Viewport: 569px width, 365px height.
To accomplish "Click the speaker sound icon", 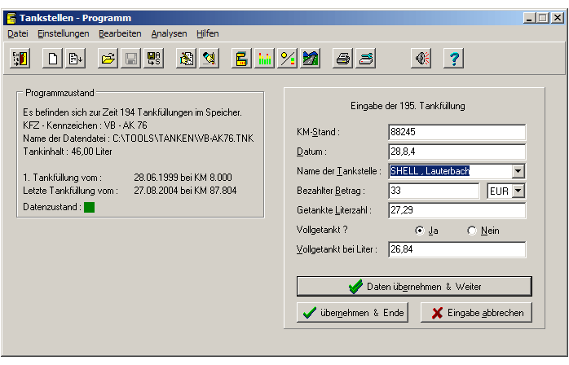I will [421, 59].
